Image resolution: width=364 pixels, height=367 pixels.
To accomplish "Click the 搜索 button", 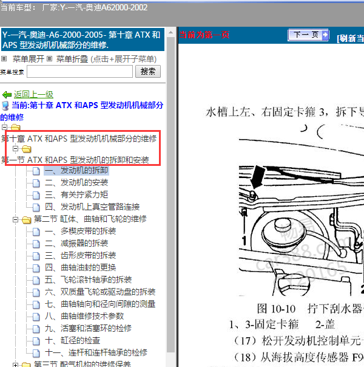I will click(x=148, y=71).
